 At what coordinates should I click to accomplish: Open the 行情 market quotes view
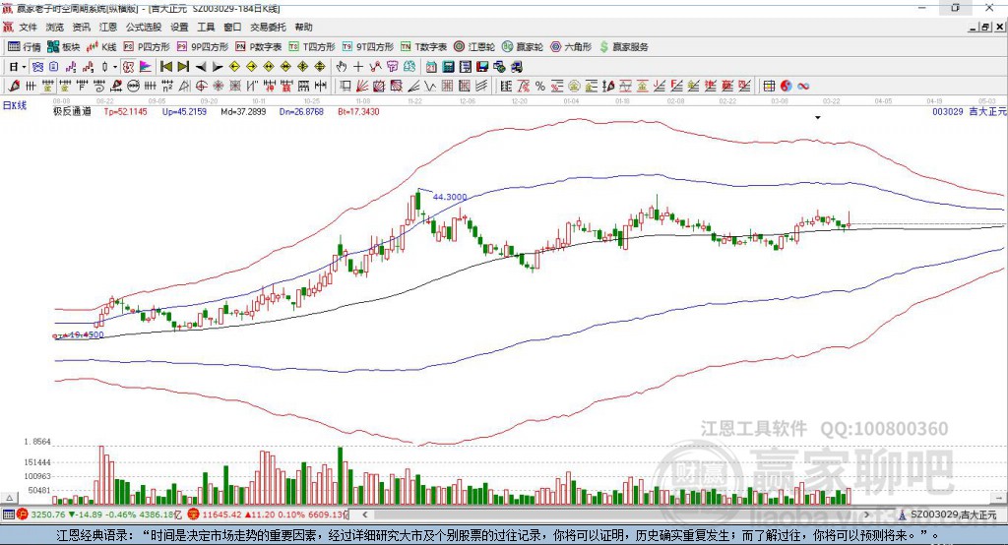25,47
